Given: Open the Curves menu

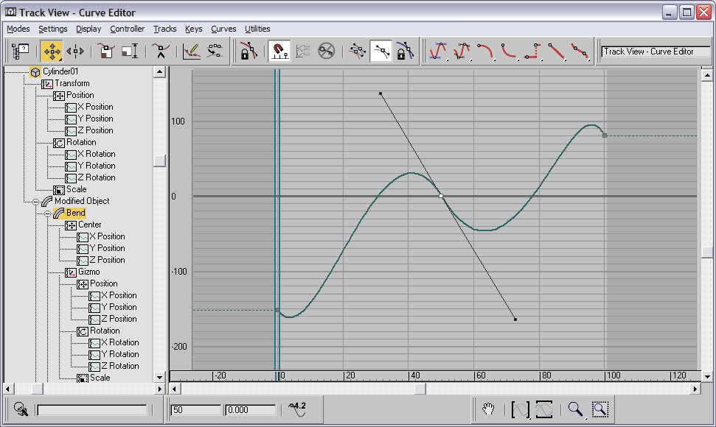Looking at the screenshot, I should [x=223, y=29].
